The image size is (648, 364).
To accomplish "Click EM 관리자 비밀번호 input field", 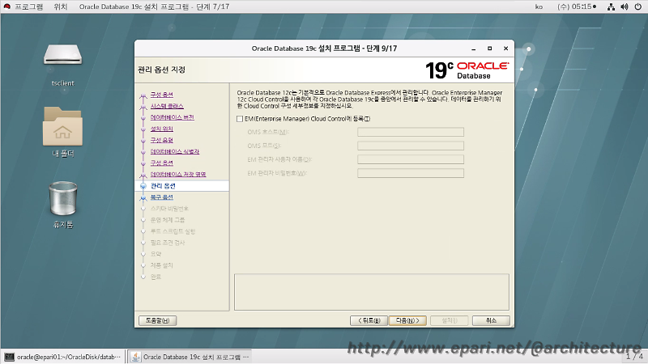I will [x=411, y=173].
